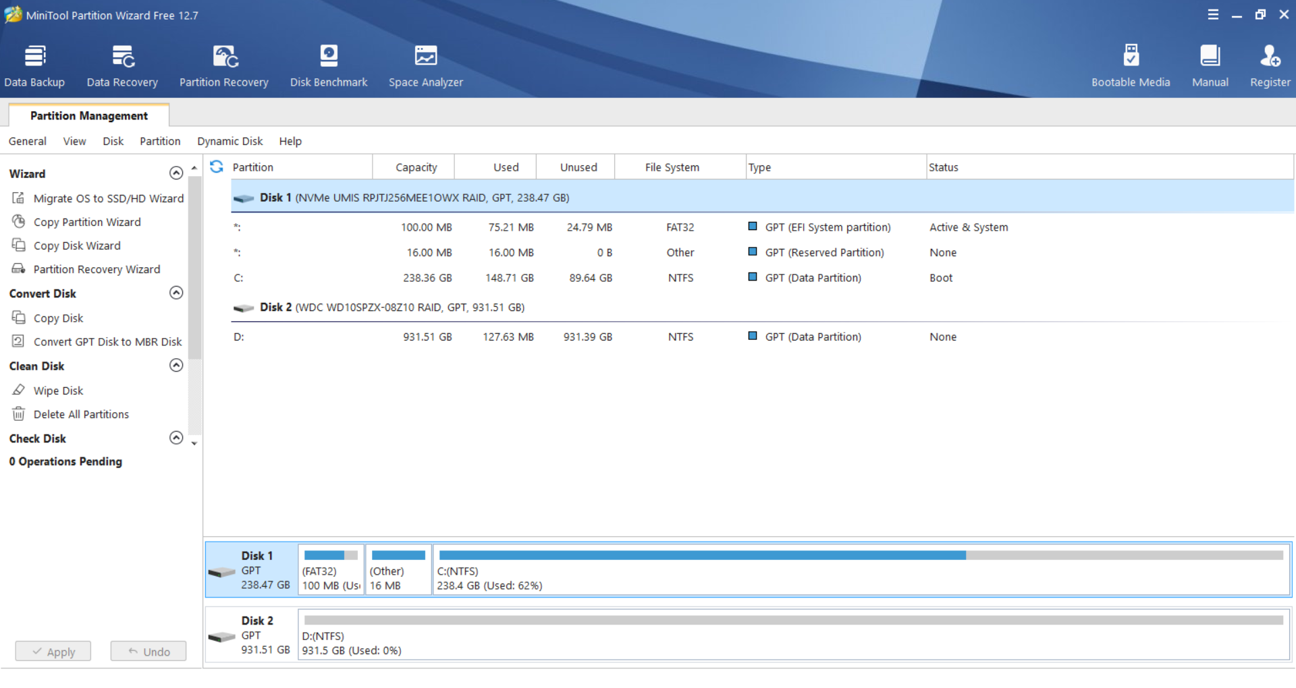Open the Dynamic Disk menu

pyautogui.click(x=230, y=141)
